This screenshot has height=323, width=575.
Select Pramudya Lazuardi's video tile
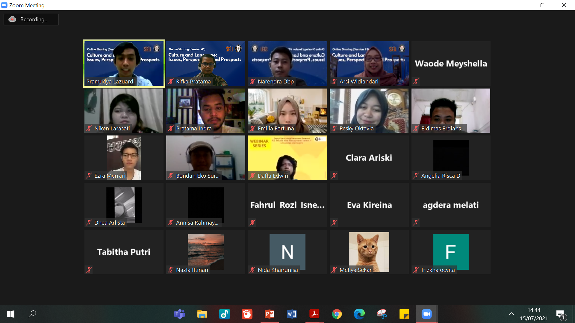124,63
